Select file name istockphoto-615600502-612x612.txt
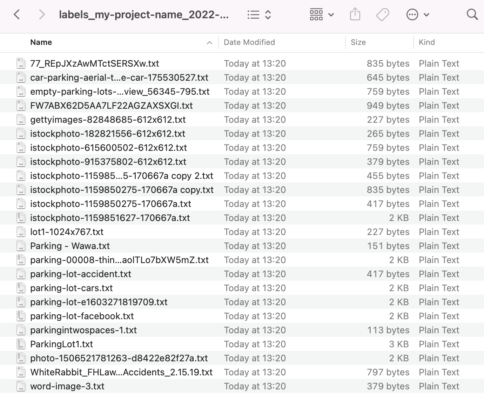Image resolution: width=484 pixels, height=395 pixels. (x=109, y=148)
